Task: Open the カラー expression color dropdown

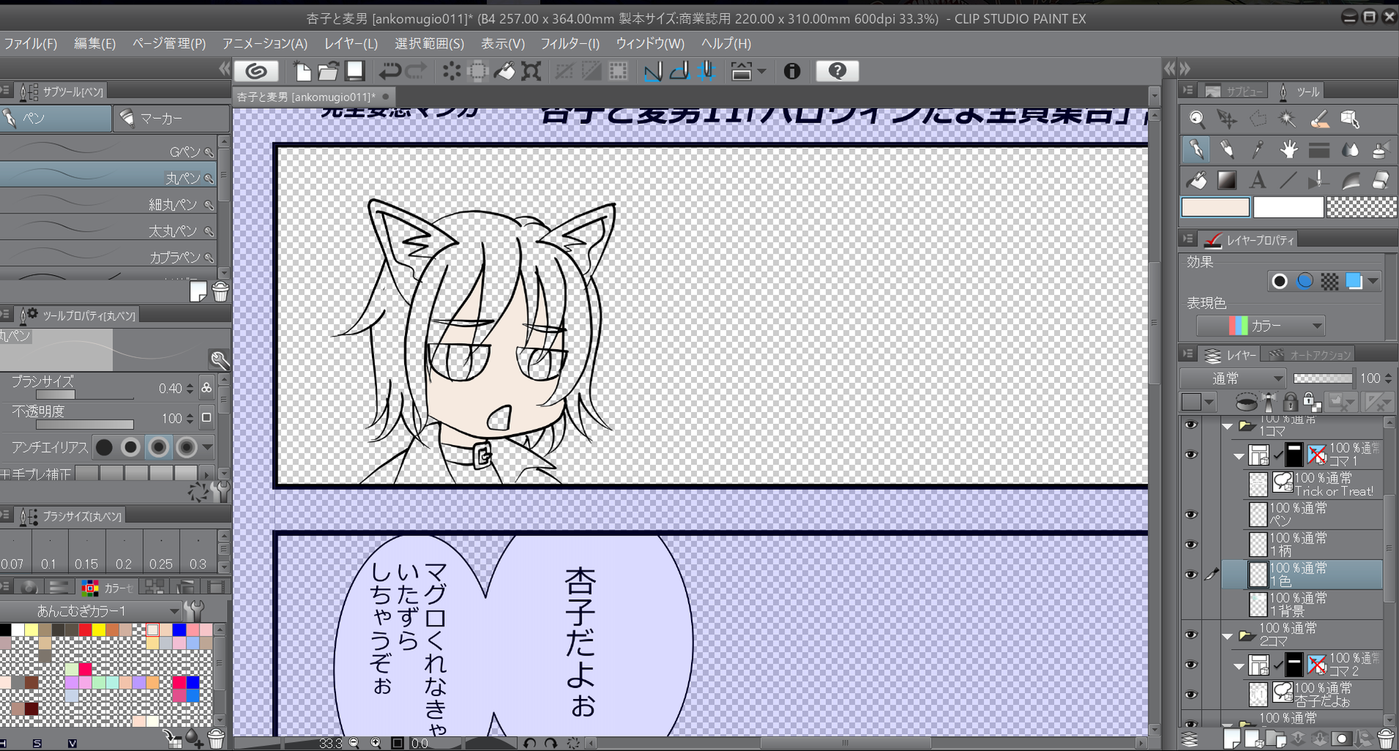Action: 1260,326
